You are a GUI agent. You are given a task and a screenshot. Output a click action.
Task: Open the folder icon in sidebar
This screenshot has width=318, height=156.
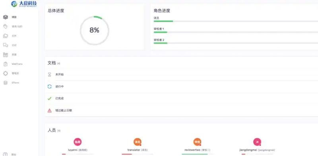tap(6, 36)
